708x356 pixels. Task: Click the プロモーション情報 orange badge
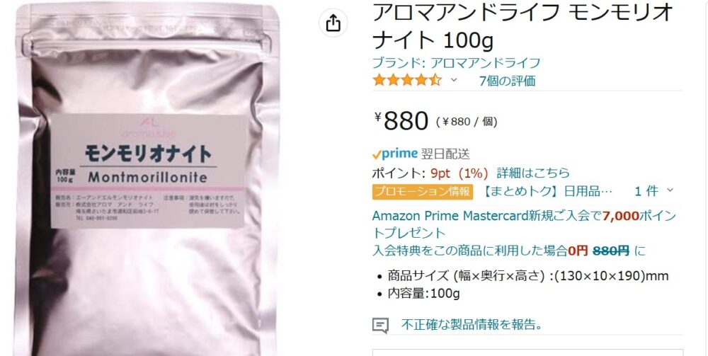pyautogui.click(x=423, y=191)
